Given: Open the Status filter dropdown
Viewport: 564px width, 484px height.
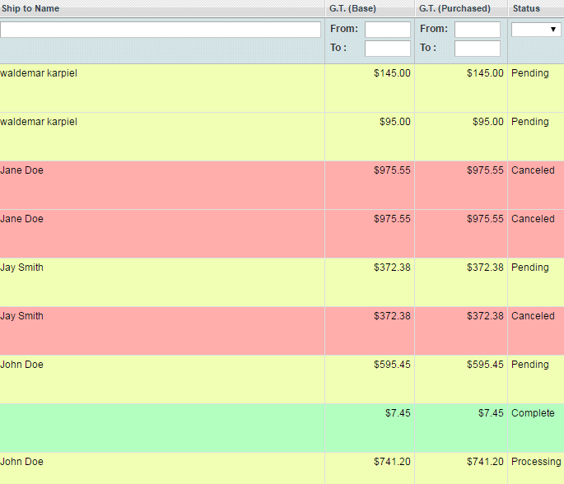Looking at the screenshot, I should (x=536, y=30).
